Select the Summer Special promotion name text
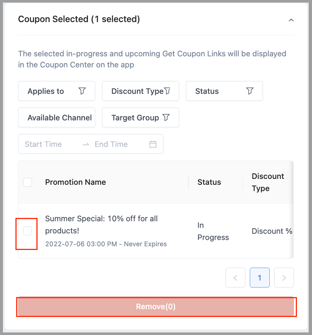Image resolution: width=312 pixels, height=335 pixels. coord(102,225)
